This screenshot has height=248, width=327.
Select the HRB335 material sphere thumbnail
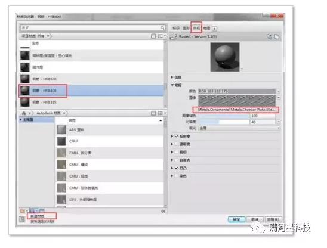pyautogui.click(x=25, y=103)
